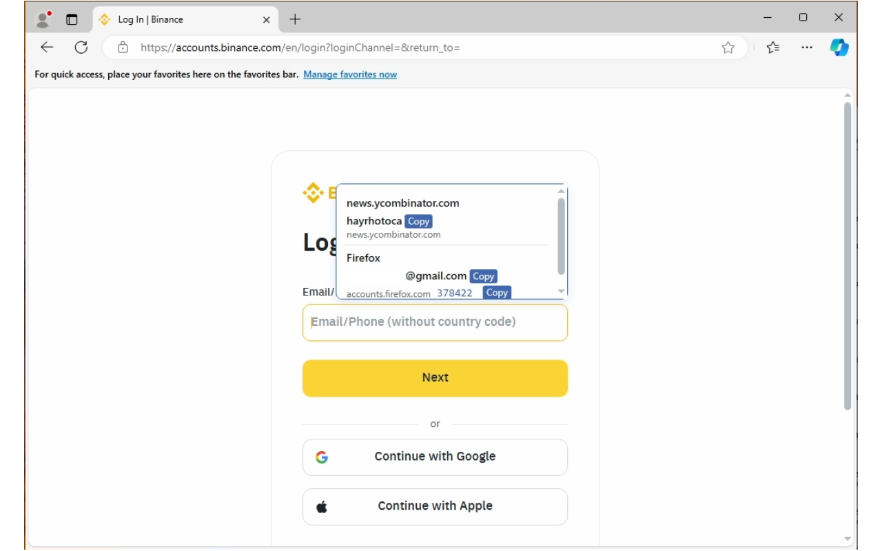The width and height of the screenshot is (882, 551).
Task: Launch the Copilot sidebar icon
Action: [839, 48]
